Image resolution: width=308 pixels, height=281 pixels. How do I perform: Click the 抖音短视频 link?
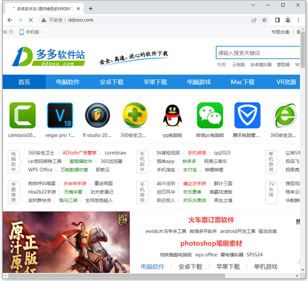pyautogui.click(x=168, y=153)
